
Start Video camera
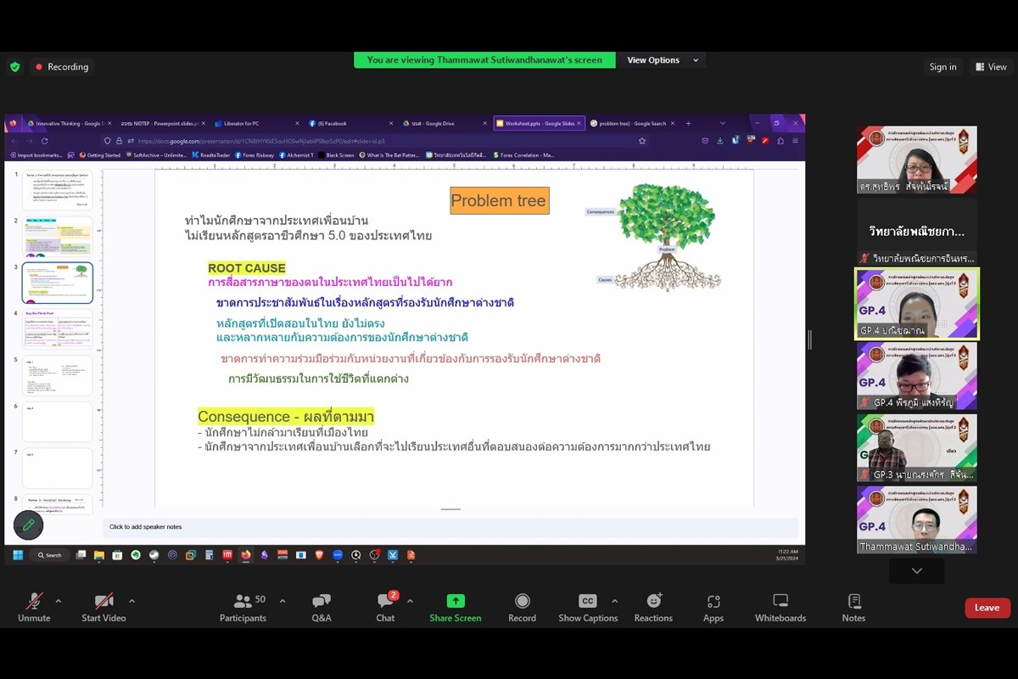(x=103, y=607)
